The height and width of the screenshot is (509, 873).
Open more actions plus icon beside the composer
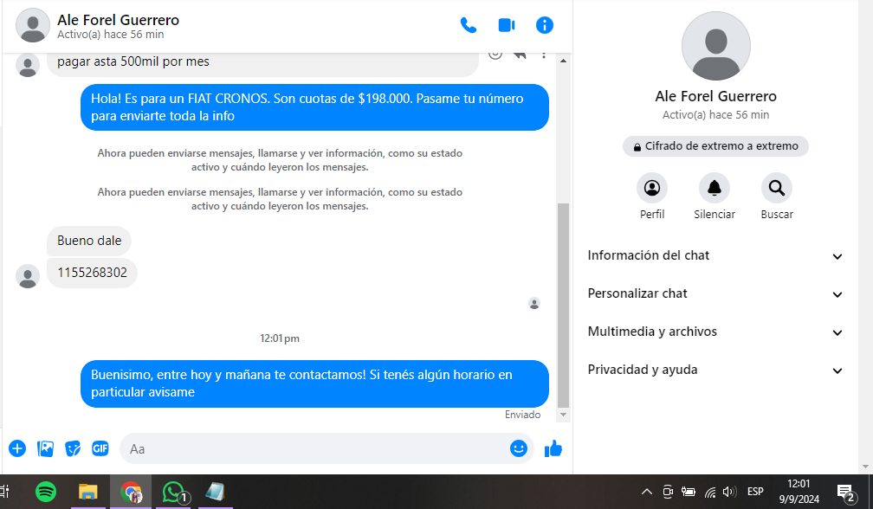click(x=17, y=448)
